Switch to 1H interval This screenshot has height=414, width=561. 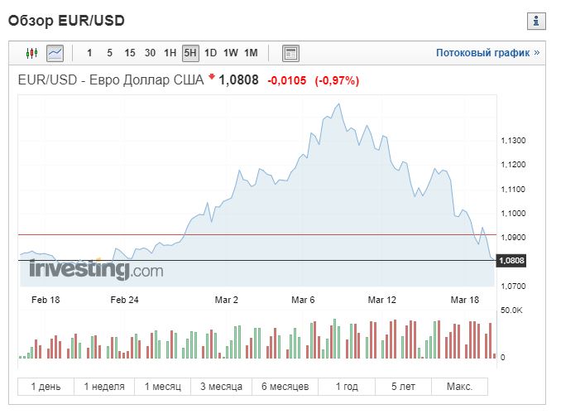(x=170, y=53)
